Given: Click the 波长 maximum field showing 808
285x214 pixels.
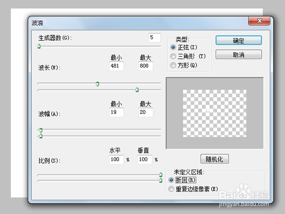Looking at the screenshot, I should [146, 66].
